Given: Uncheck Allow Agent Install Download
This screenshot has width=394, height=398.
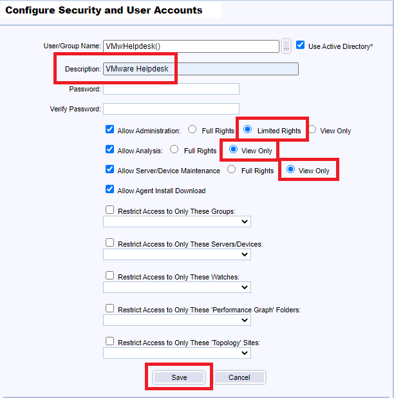Looking at the screenshot, I should pos(110,190).
